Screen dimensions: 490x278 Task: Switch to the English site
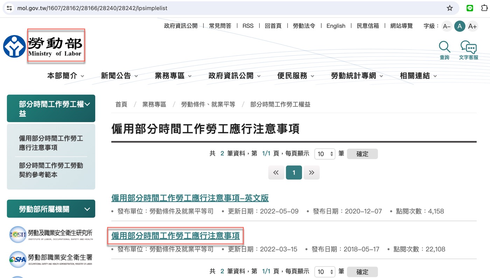(x=336, y=26)
